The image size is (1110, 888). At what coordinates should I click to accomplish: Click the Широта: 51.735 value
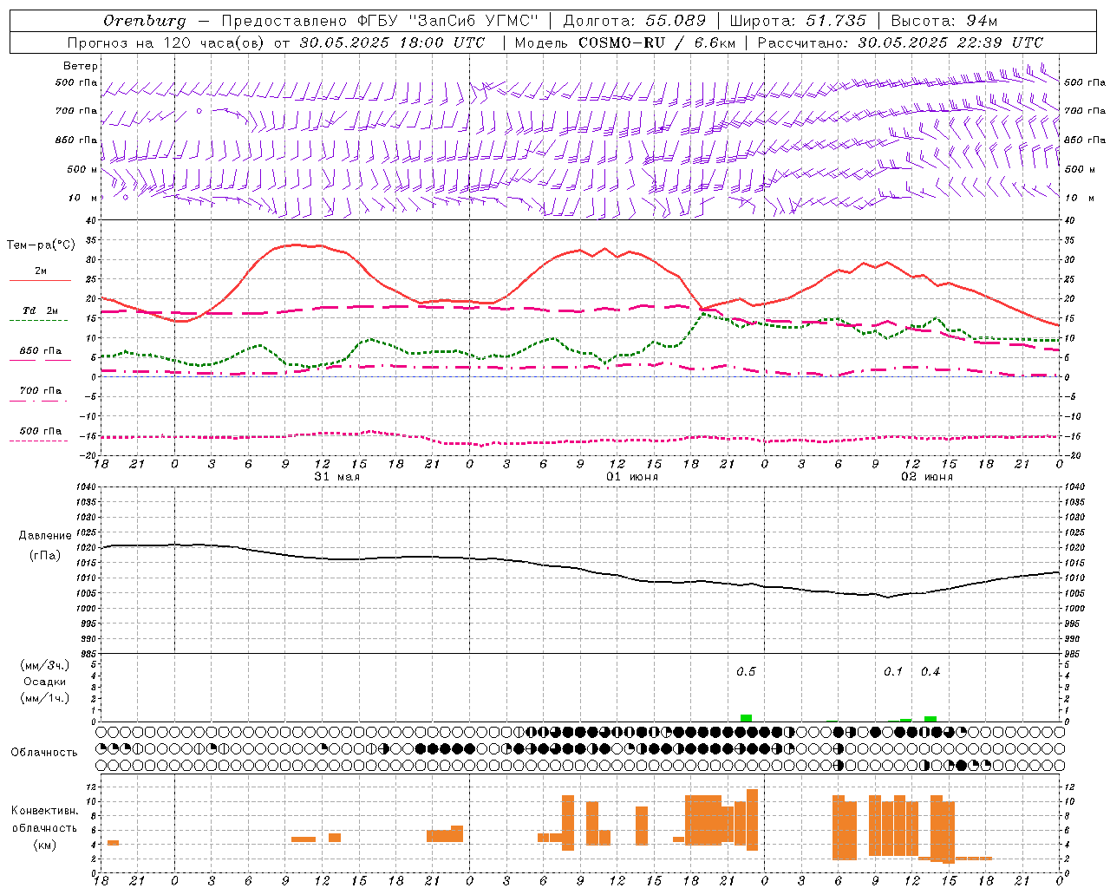pos(798,21)
